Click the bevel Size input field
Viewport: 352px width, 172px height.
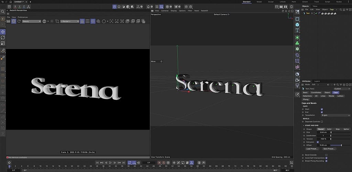click(x=323, y=132)
